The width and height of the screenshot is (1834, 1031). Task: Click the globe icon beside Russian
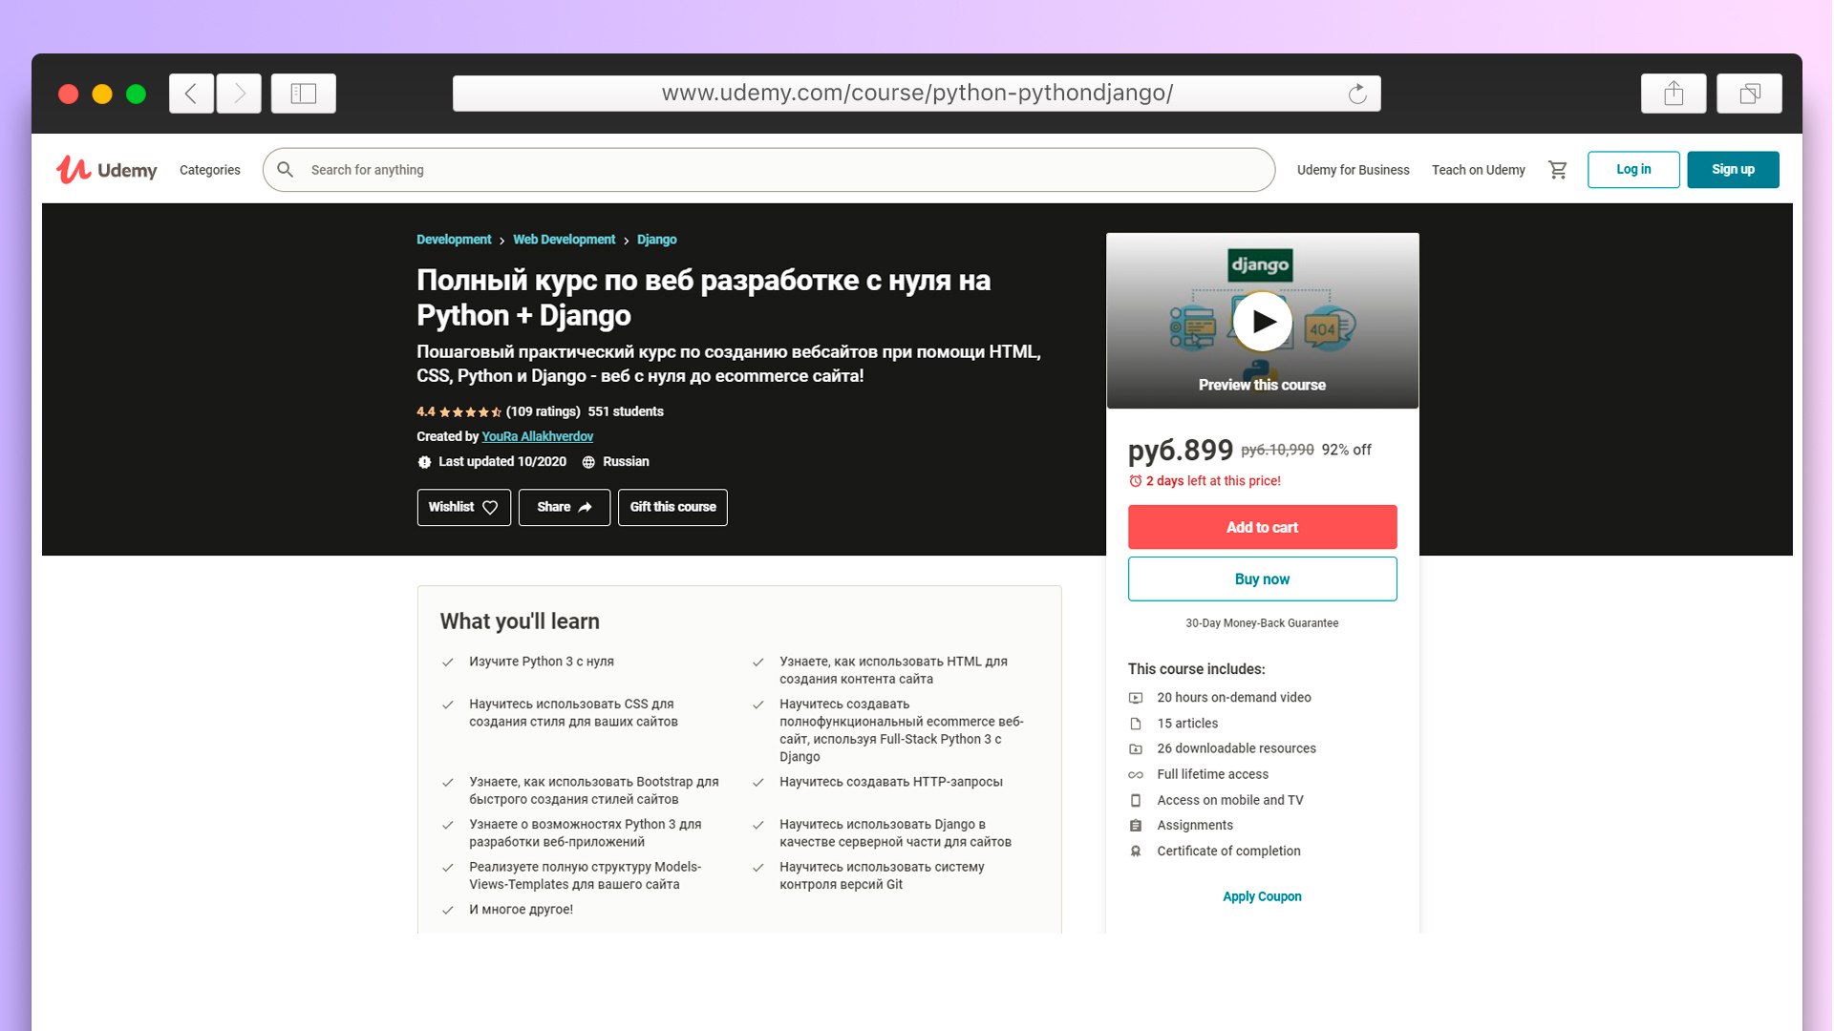[588, 462]
